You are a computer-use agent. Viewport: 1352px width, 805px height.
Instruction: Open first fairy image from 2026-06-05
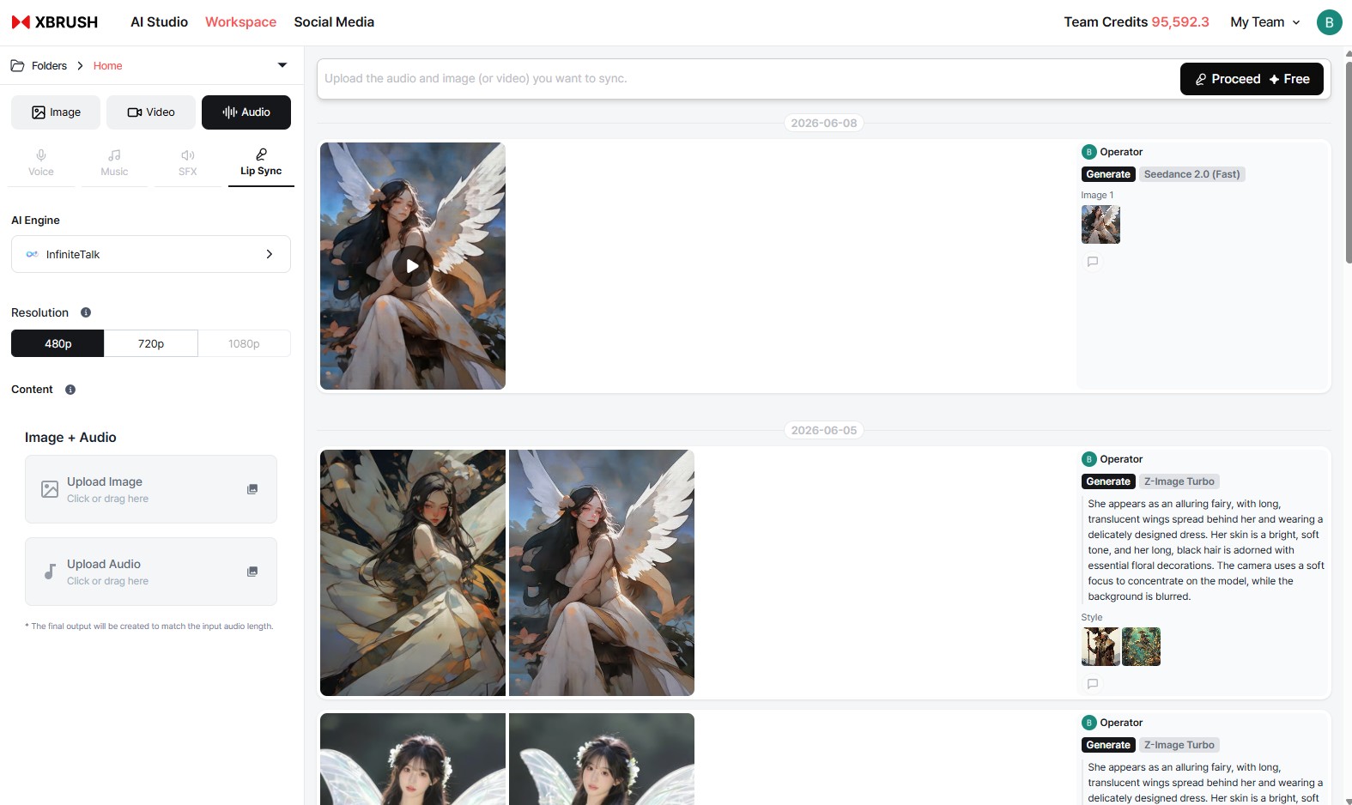[413, 572]
